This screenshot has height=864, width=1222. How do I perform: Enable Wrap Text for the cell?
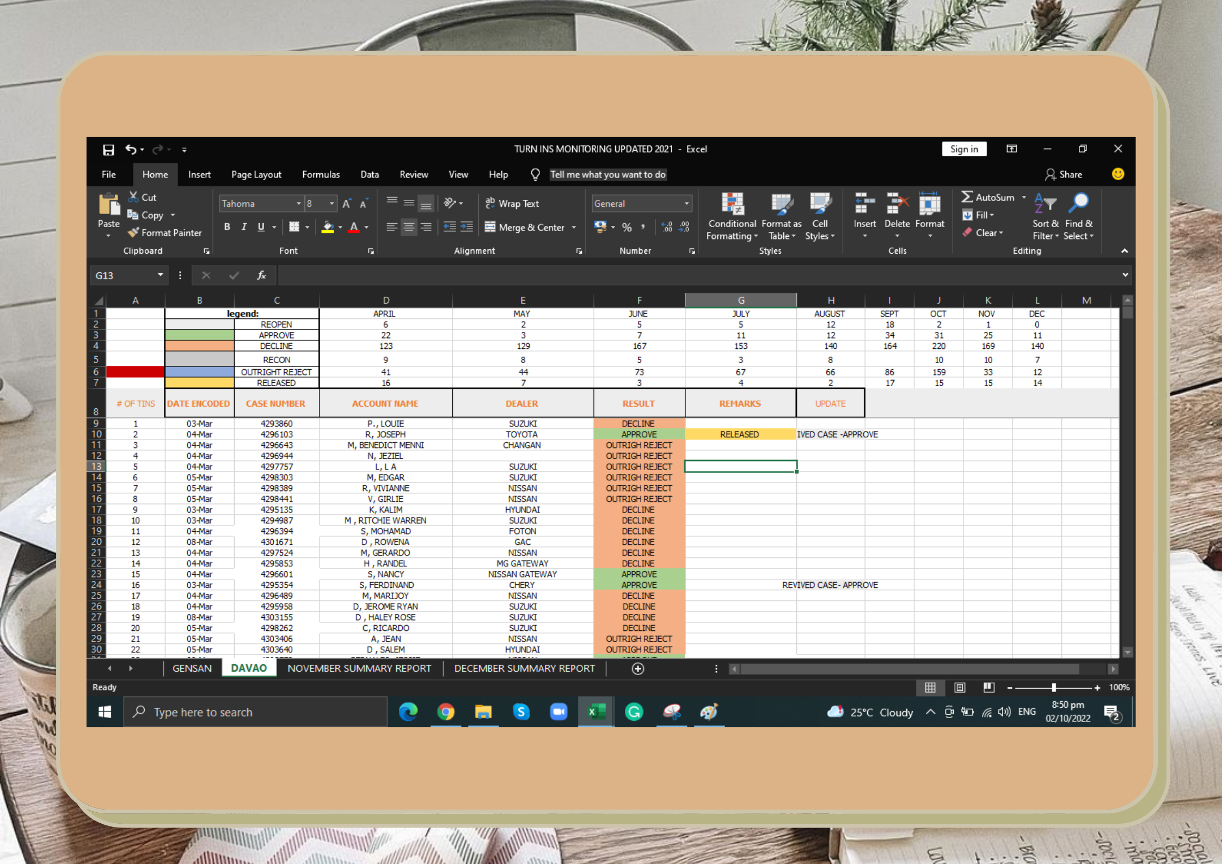[512, 204]
